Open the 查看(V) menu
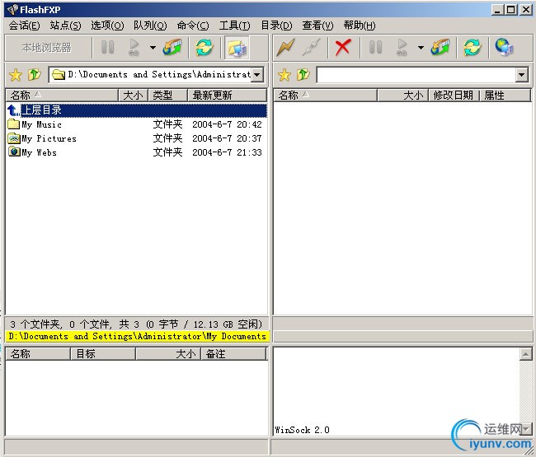The image size is (536, 457). coord(317,26)
